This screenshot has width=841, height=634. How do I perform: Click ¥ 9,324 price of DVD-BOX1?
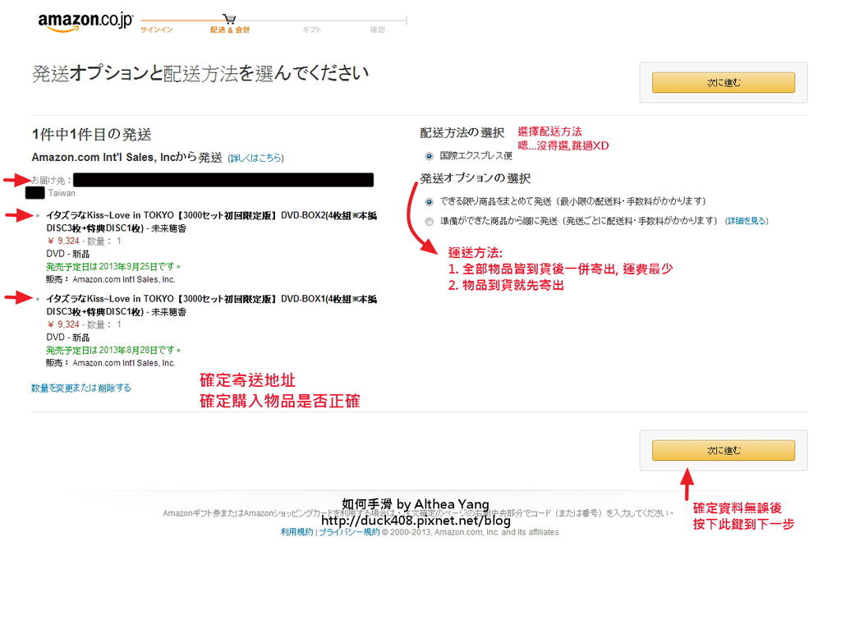coord(63,324)
